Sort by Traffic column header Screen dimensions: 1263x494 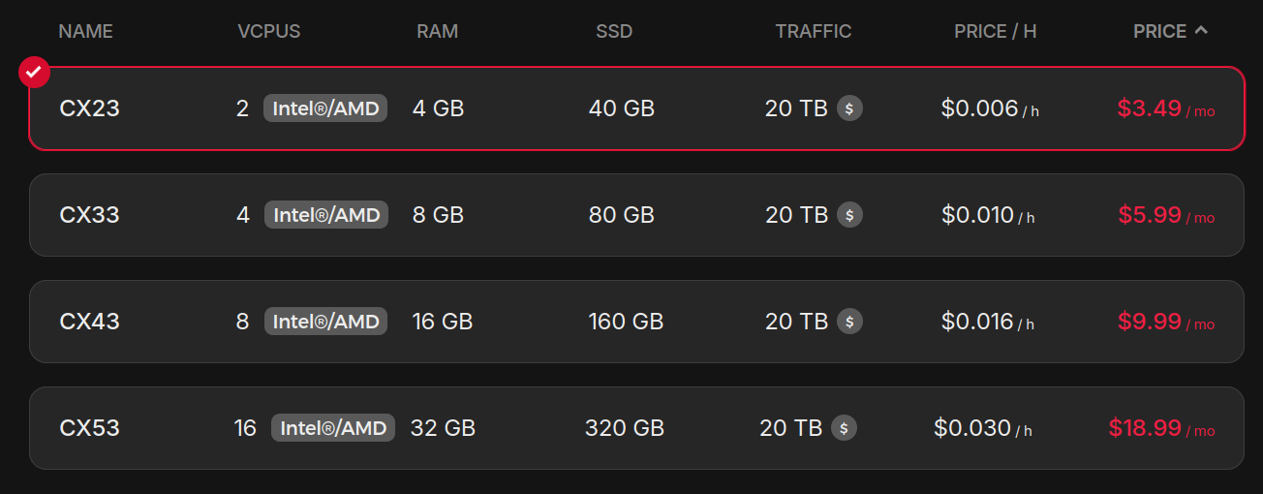pos(813,31)
